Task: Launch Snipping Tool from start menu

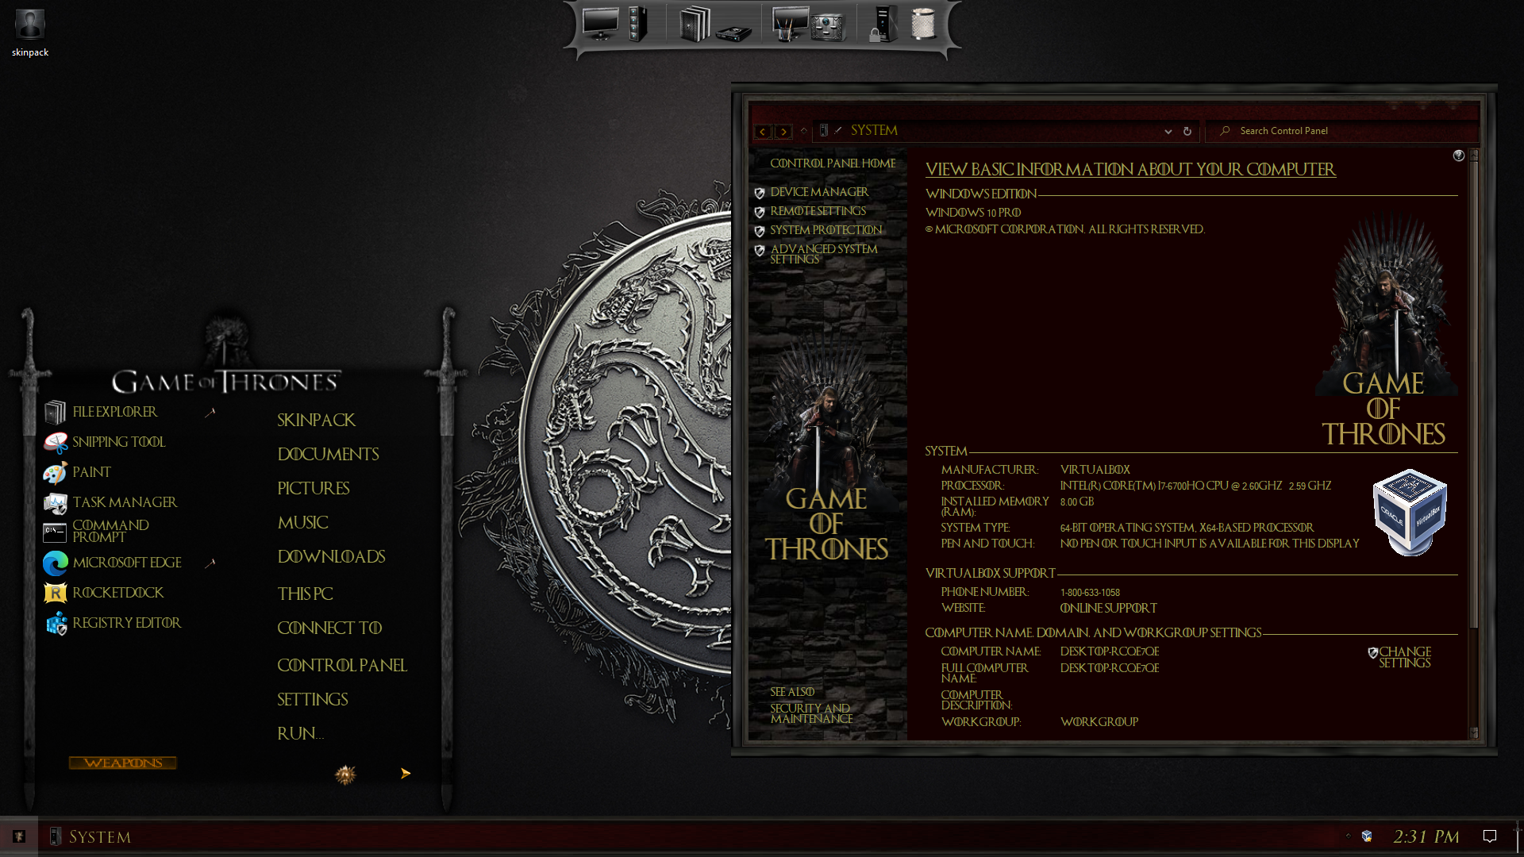Action: tap(118, 442)
